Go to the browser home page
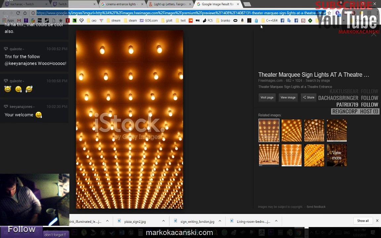 [25, 13]
